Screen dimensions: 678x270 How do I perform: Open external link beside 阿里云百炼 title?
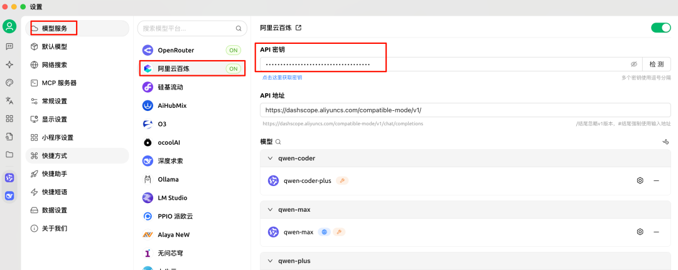[299, 28]
